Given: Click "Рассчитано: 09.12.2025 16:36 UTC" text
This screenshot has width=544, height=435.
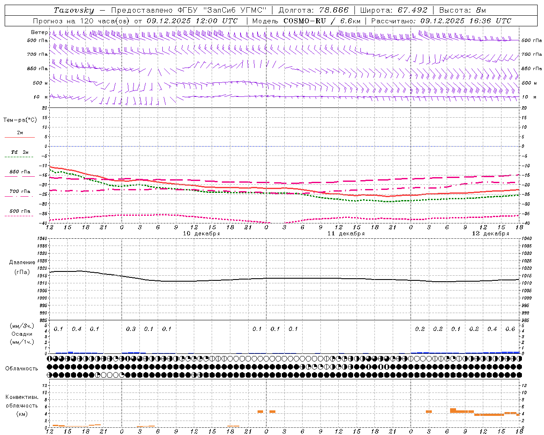Looking at the screenshot, I should [441, 21].
